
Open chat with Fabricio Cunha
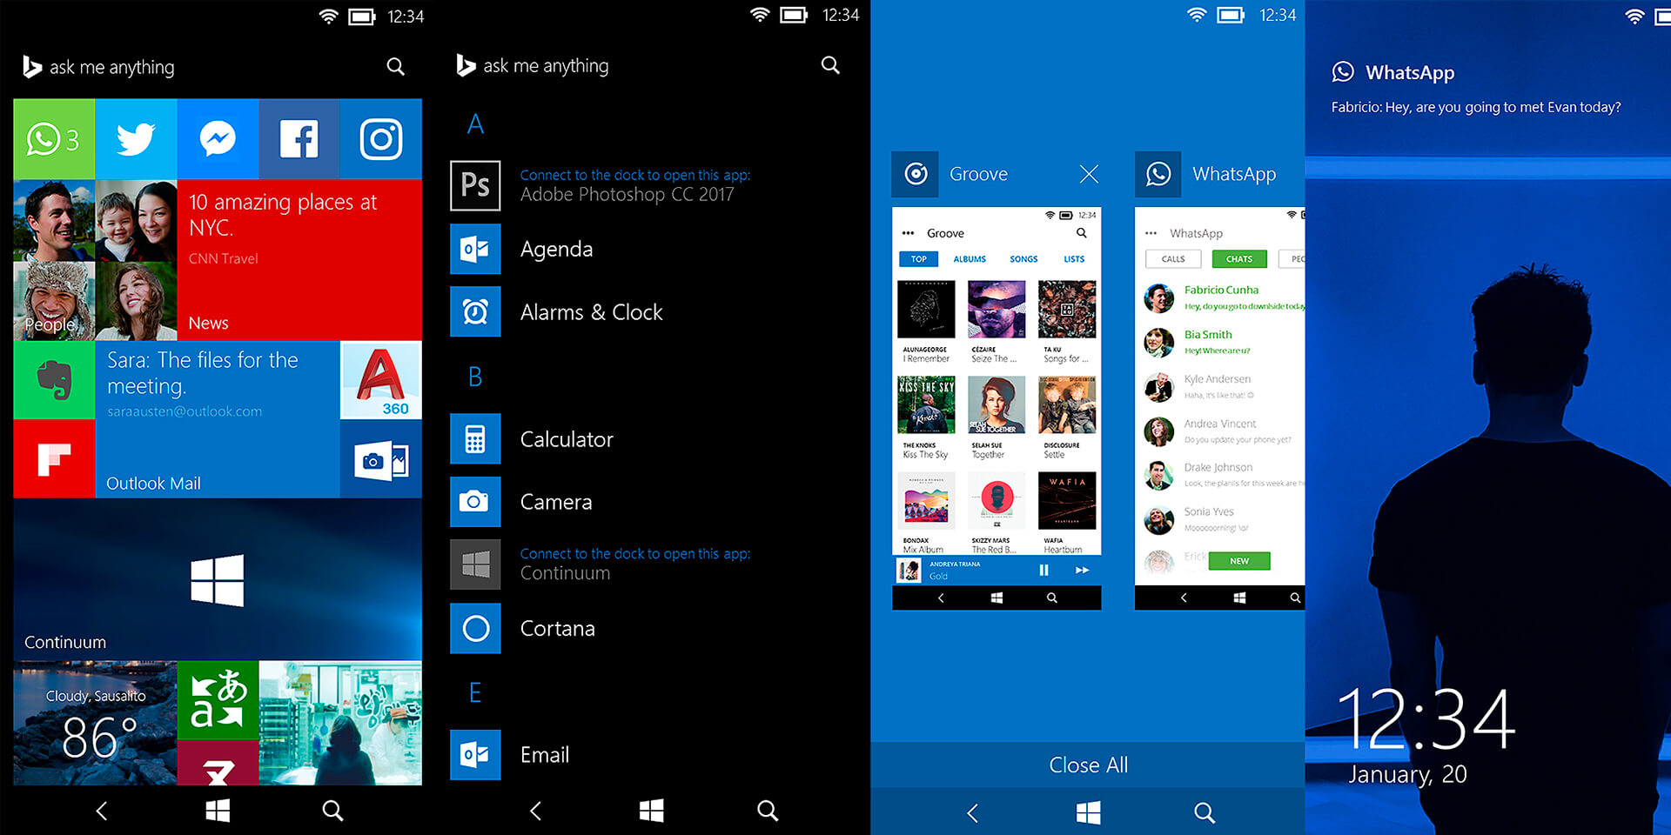click(1223, 297)
